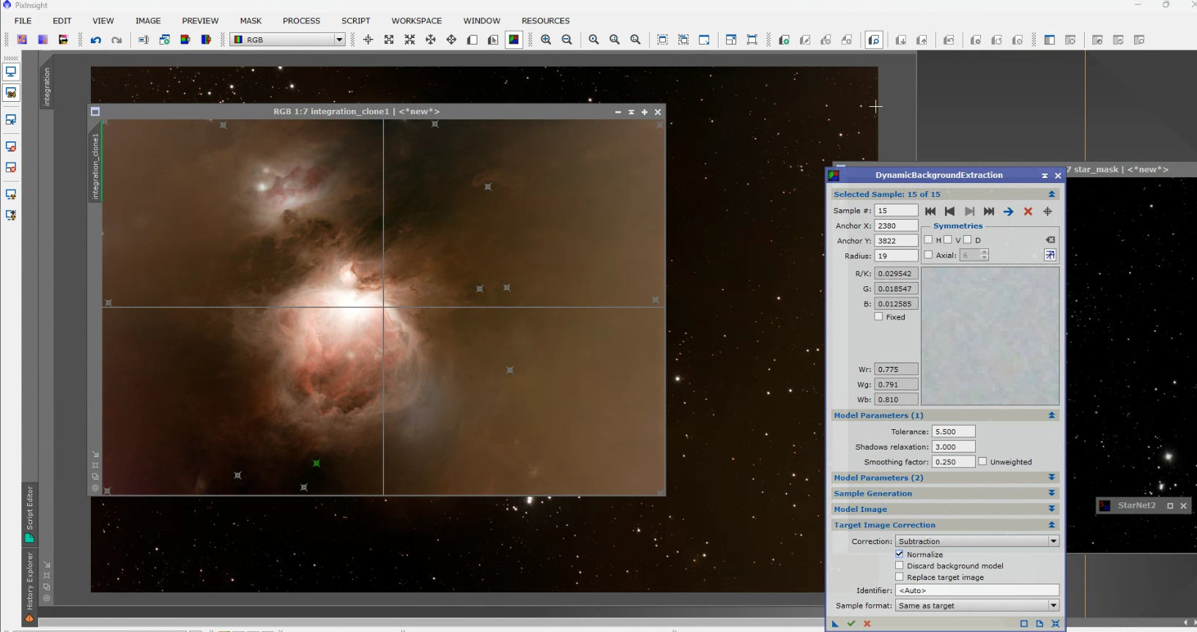Screen dimensions: 1197x632
Task: Toggle the Unweighted checkbox
Action: point(982,461)
